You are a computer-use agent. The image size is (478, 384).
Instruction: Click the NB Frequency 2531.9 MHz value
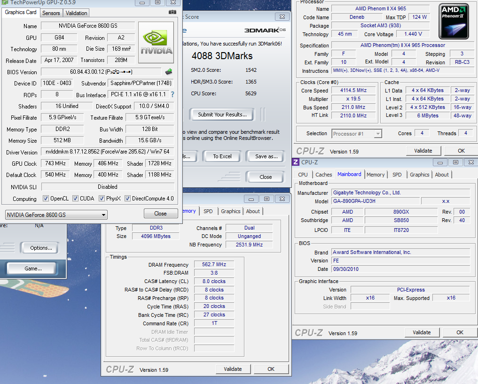[249, 245]
